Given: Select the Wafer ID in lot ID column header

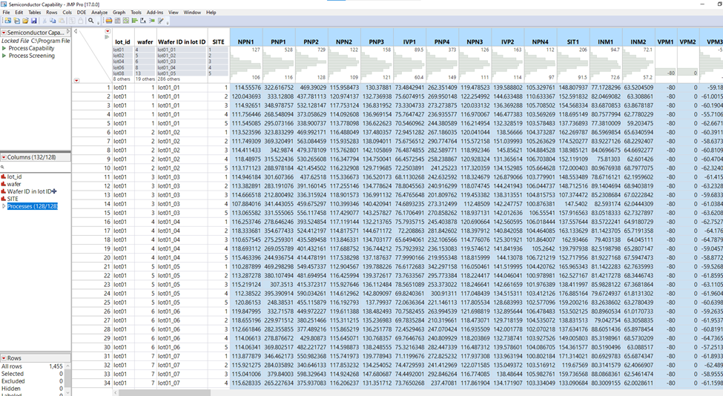Looking at the screenshot, I should 182,42.
